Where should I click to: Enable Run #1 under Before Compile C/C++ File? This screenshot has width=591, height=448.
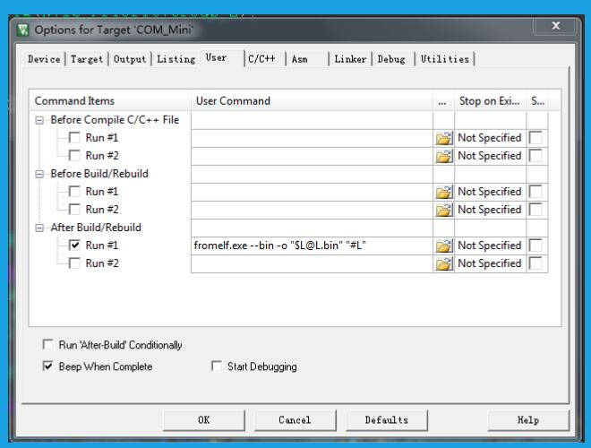(x=74, y=138)
